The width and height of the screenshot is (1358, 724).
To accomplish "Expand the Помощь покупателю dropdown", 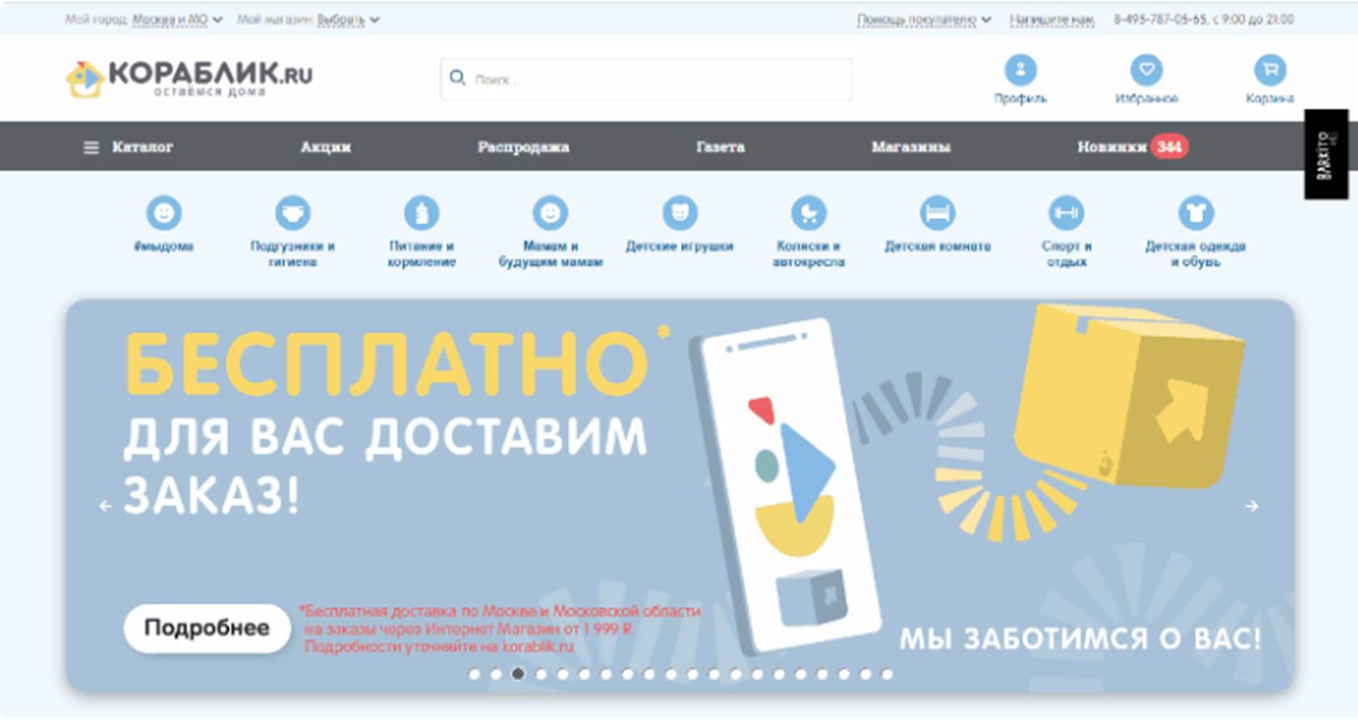I will (x=924, y=19).
